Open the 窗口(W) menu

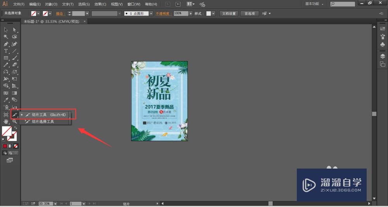133,4
